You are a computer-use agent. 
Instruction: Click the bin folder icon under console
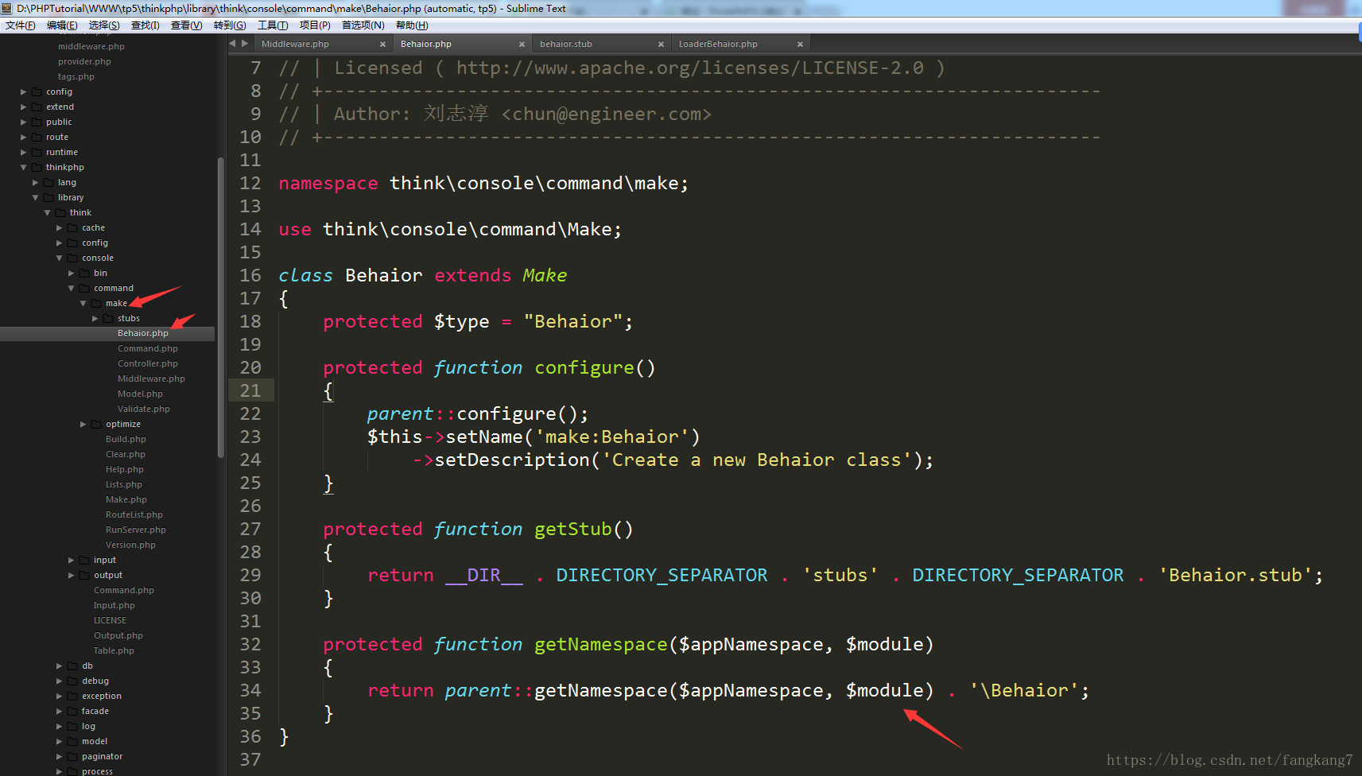(85, 273)
